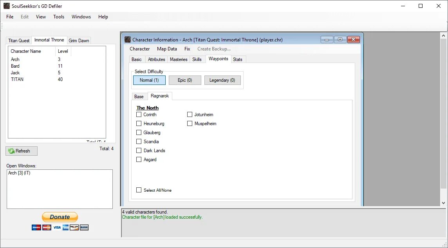Open the Map Data menu
This screenshot has width=448, height=248.
click(167, 49)
